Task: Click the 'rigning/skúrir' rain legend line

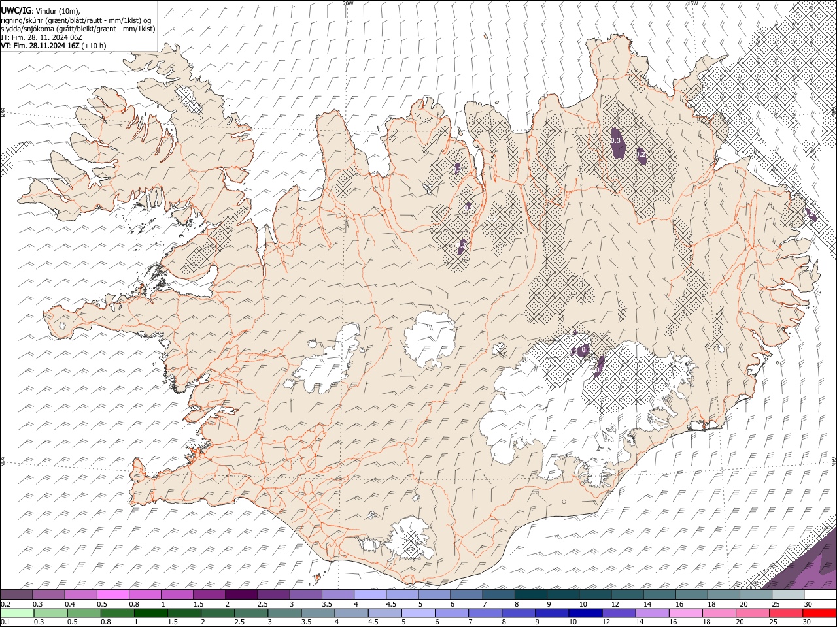Action: (75, 20)
